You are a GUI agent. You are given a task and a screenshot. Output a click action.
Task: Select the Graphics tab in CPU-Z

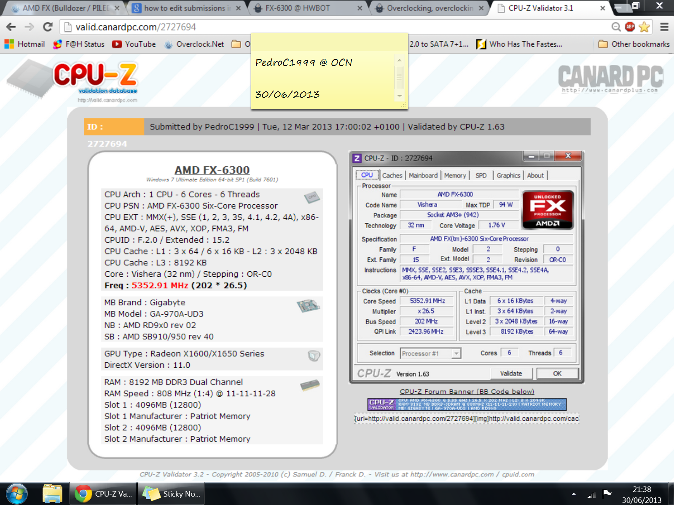pyautogui.click(x=508, y=176)
